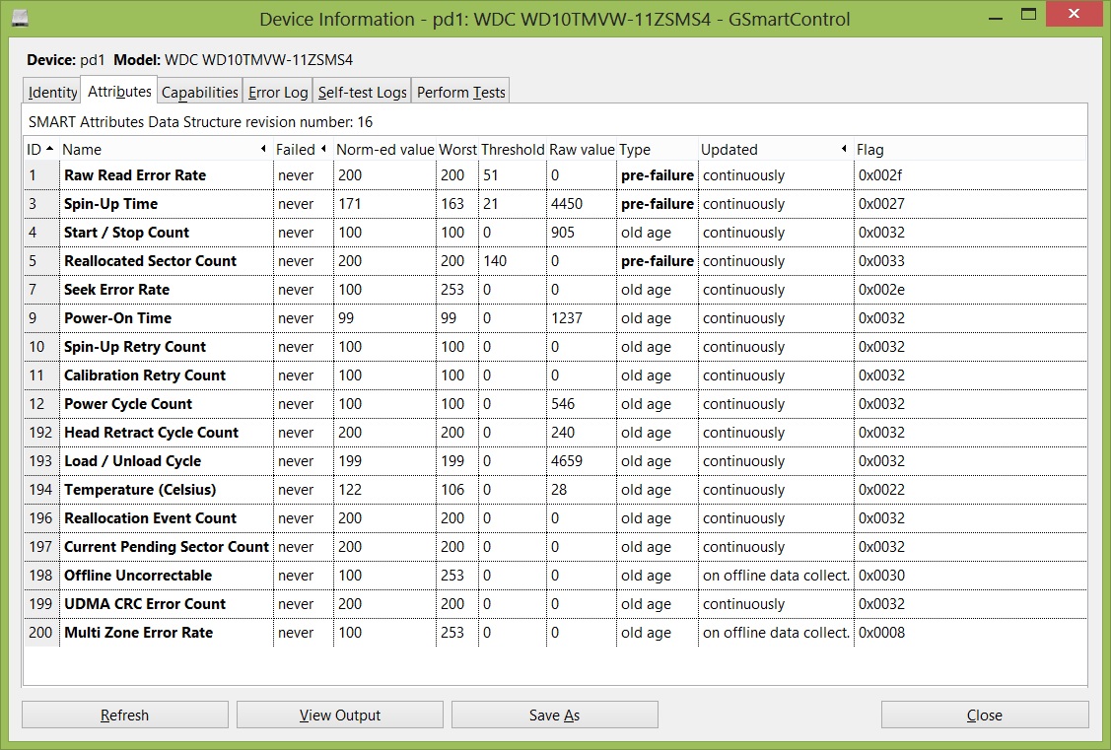Select the Reallocation Event Count row

click(x=555, y=518)
